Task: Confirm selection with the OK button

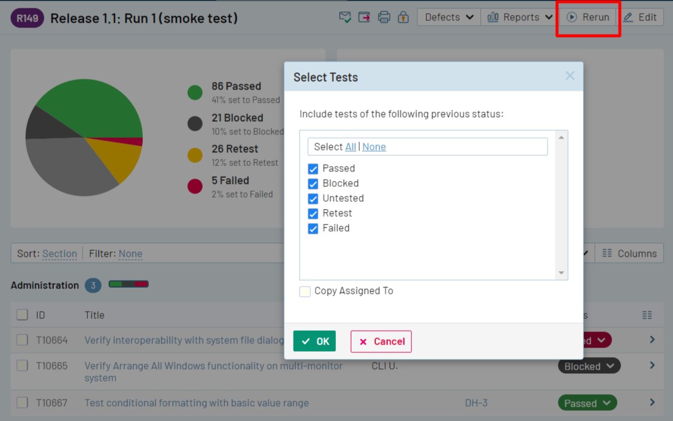Action: (x=314, y=342)
